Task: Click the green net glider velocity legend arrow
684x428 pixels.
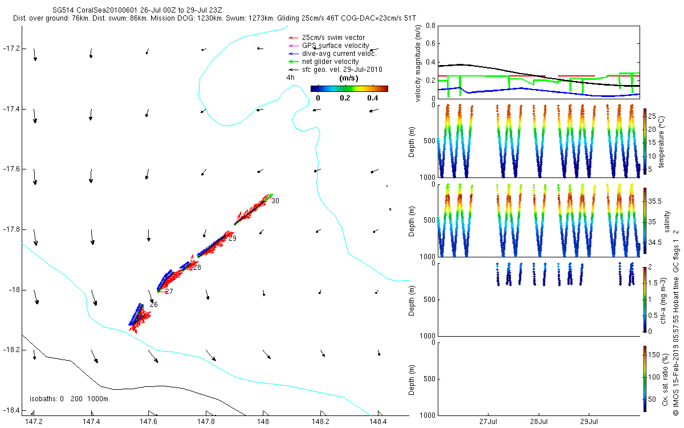Action: [293, 62]
